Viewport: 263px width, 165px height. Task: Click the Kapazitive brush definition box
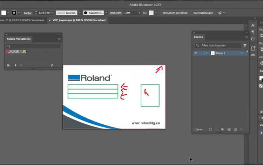coord(93,13)
